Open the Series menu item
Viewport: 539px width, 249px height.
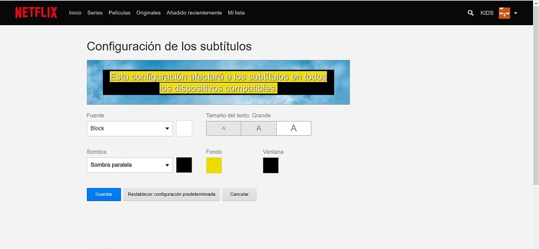(x=95, y=13)
